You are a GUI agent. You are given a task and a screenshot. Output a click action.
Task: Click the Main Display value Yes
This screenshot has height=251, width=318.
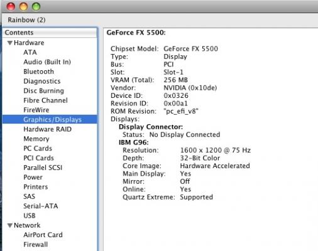point(185,174)
